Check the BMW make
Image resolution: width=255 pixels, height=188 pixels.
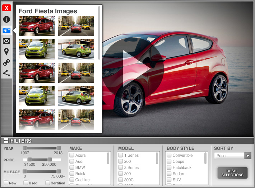pyautogui.click(x=72, y=167)
